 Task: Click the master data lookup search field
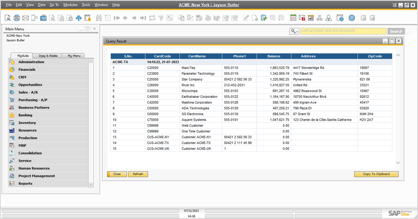343,31
